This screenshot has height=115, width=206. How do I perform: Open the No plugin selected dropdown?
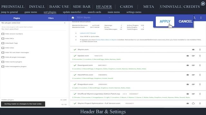click(33, 23)
